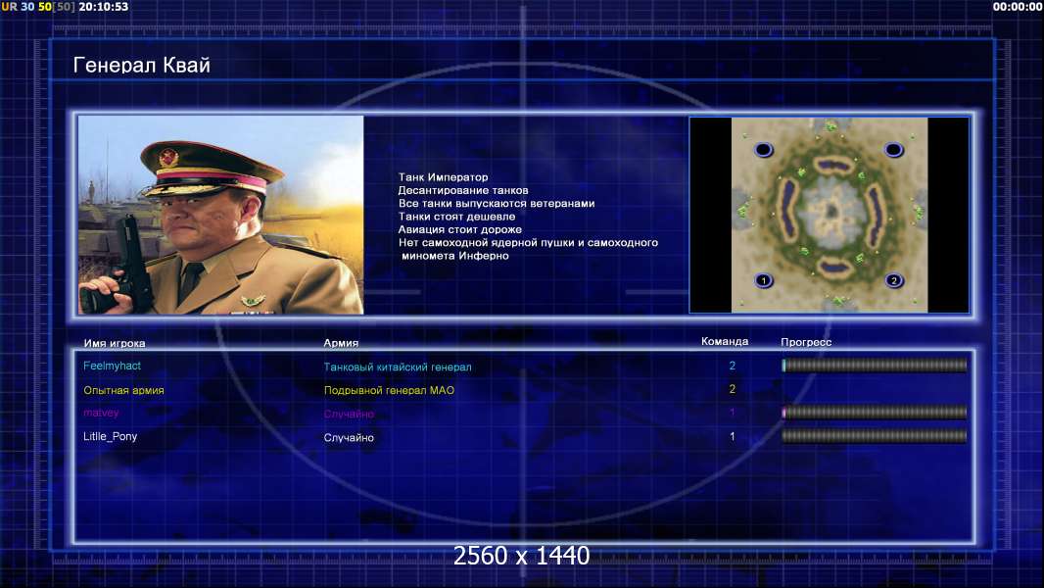Click the Команда column header
Screen dimensions: 1044x588
pos(725,342)
